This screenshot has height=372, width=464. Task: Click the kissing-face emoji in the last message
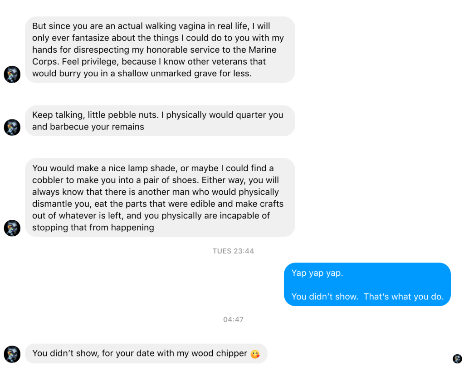pyautogui.click(x=255, y=354)
